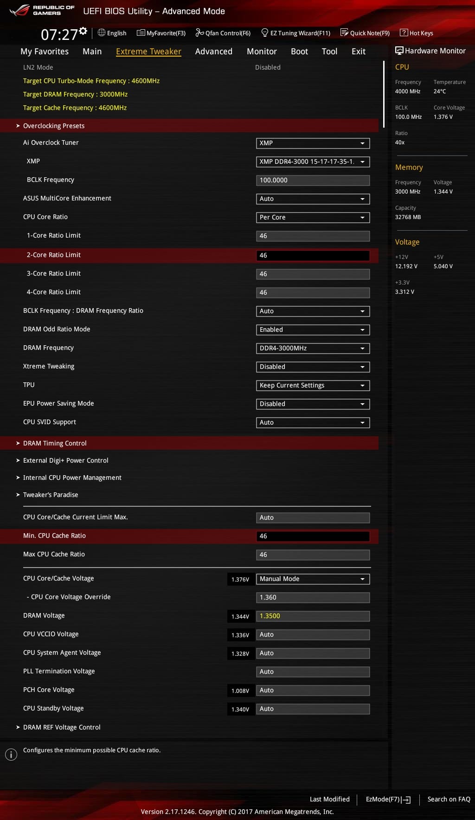Click the BCLK Frequency input field

(x=313, y=180)
